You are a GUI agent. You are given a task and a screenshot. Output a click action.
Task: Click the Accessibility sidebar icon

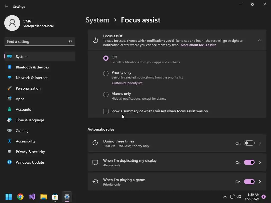point(10,141)
